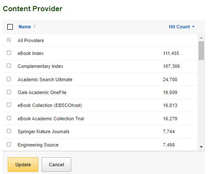Screen dimensions: 208x174
Task: Tick the select-all checkbox in the header
Action: point(10,27)
